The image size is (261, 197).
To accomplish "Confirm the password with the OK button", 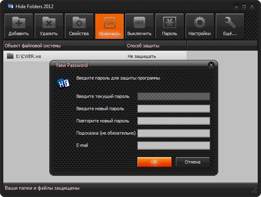I will point(154,162).
